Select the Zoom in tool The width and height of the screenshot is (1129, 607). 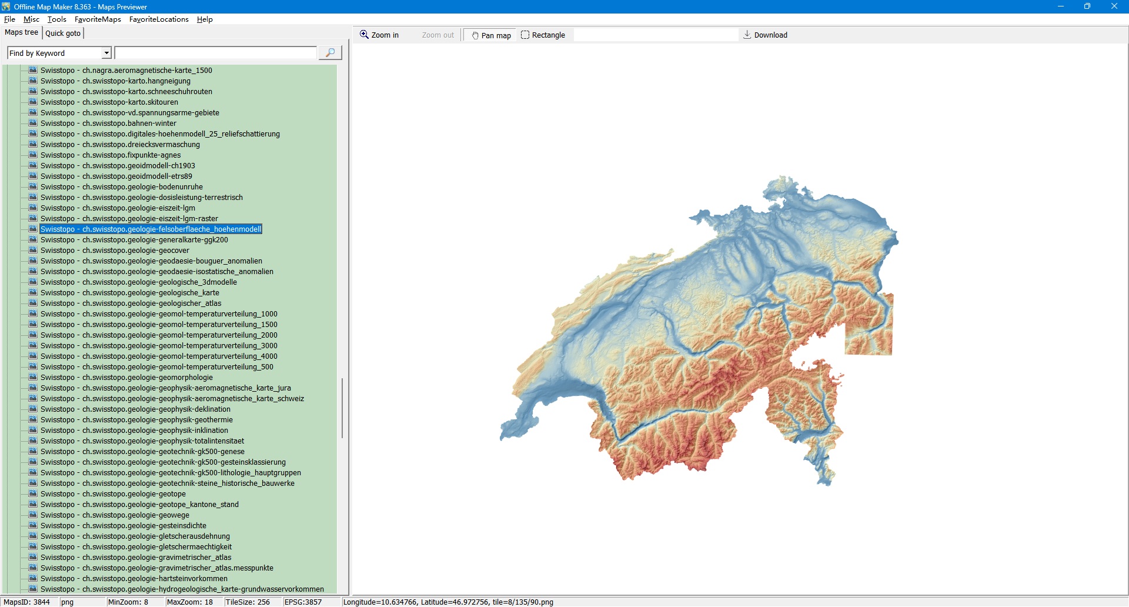coord(379,35)
